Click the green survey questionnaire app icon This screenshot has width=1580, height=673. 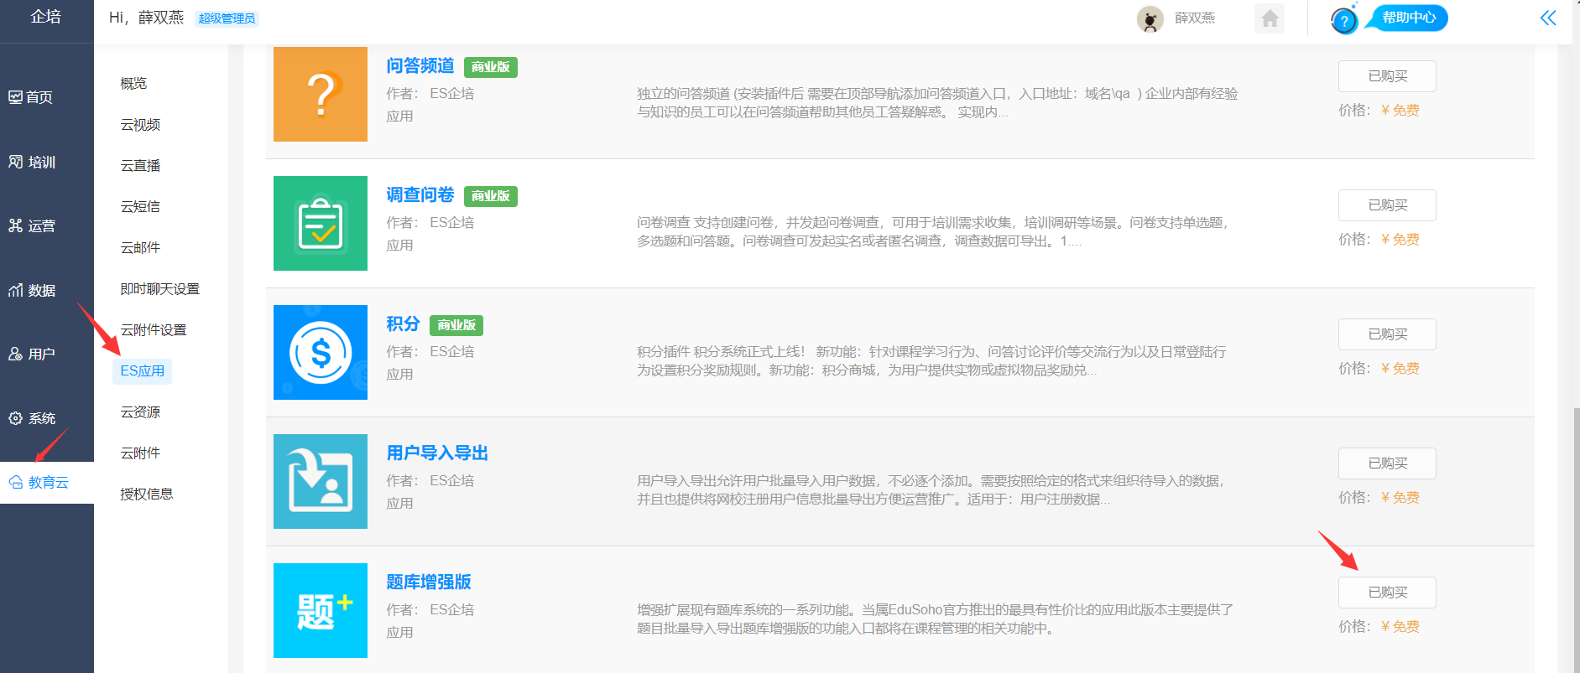pyautogui.click(x=320, y=223)
